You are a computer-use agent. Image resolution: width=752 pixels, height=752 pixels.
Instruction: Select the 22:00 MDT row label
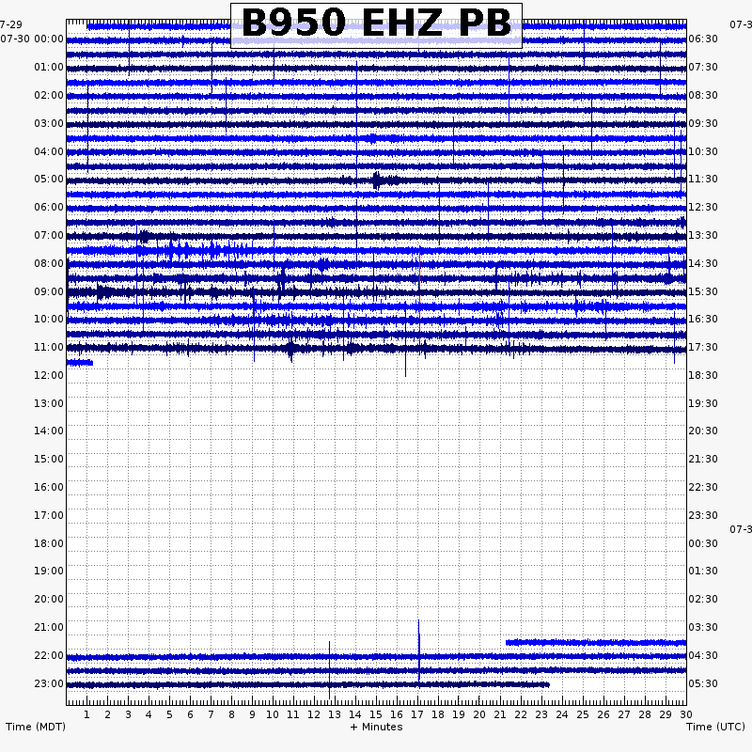tap(49, 655)
